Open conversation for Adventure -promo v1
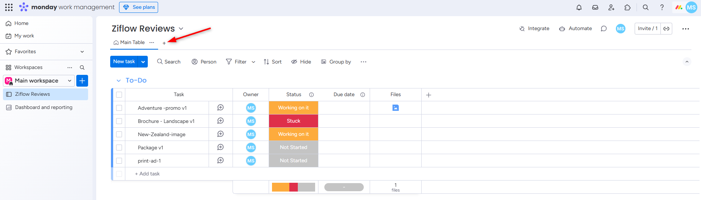Image resolution: width=701 pixels, height=200 pixels. pos(220,108)
